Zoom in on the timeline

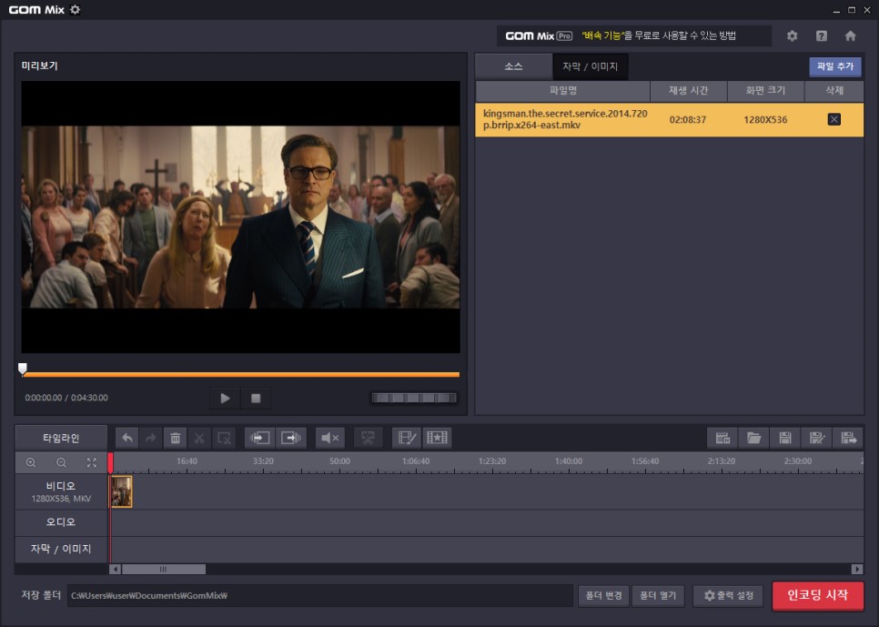point(31,462)
